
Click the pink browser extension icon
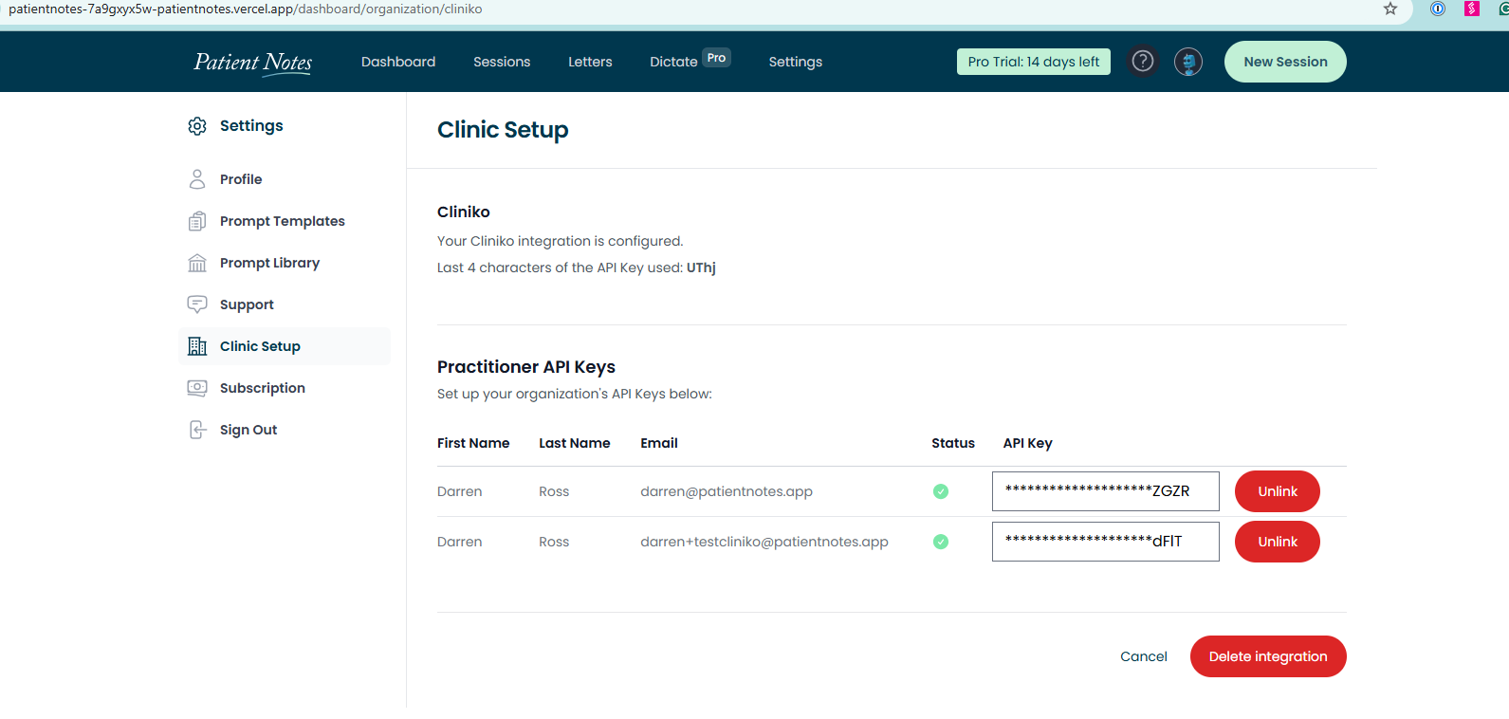click(1472, 9)
